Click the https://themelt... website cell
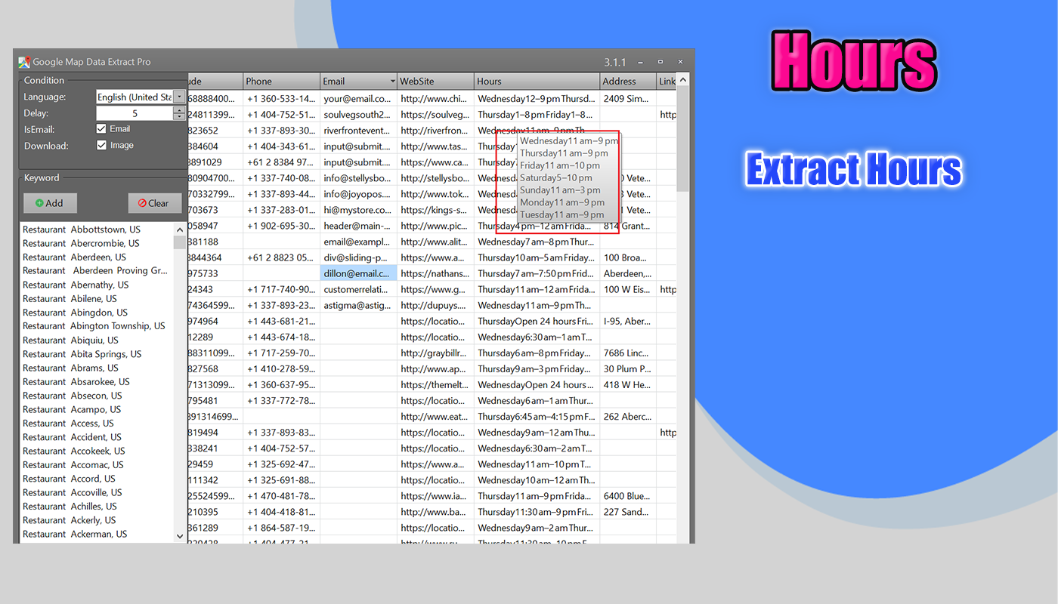Screen dimensions: 1058x604 [x=435, y=384]
